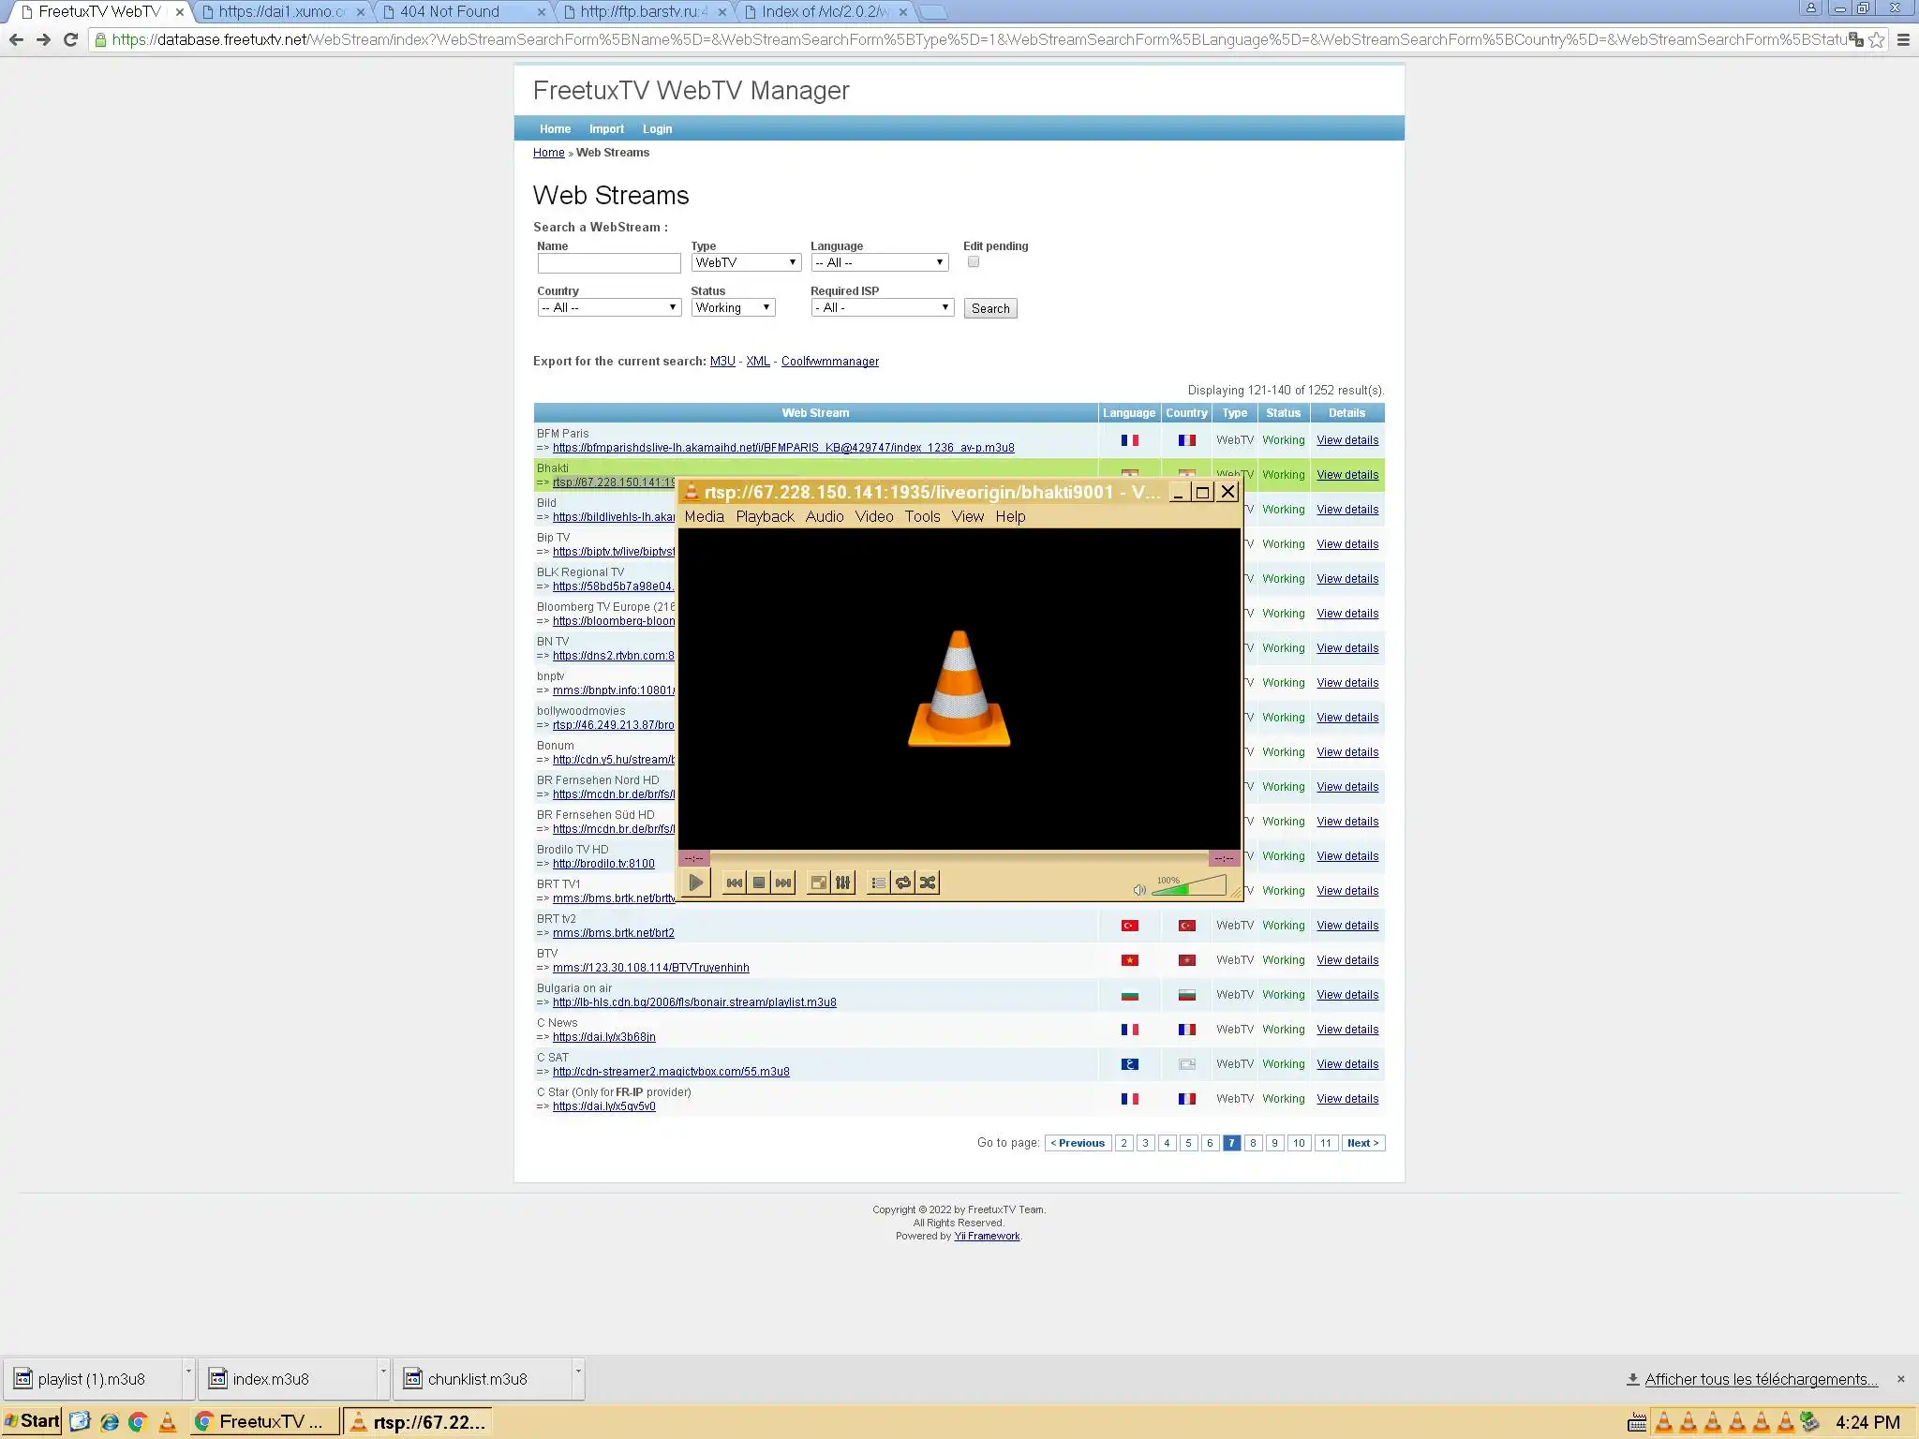Click the Name search input field
This screenshot has width=1919, height=1439.
pyautogui.click(x=608, y=263)
